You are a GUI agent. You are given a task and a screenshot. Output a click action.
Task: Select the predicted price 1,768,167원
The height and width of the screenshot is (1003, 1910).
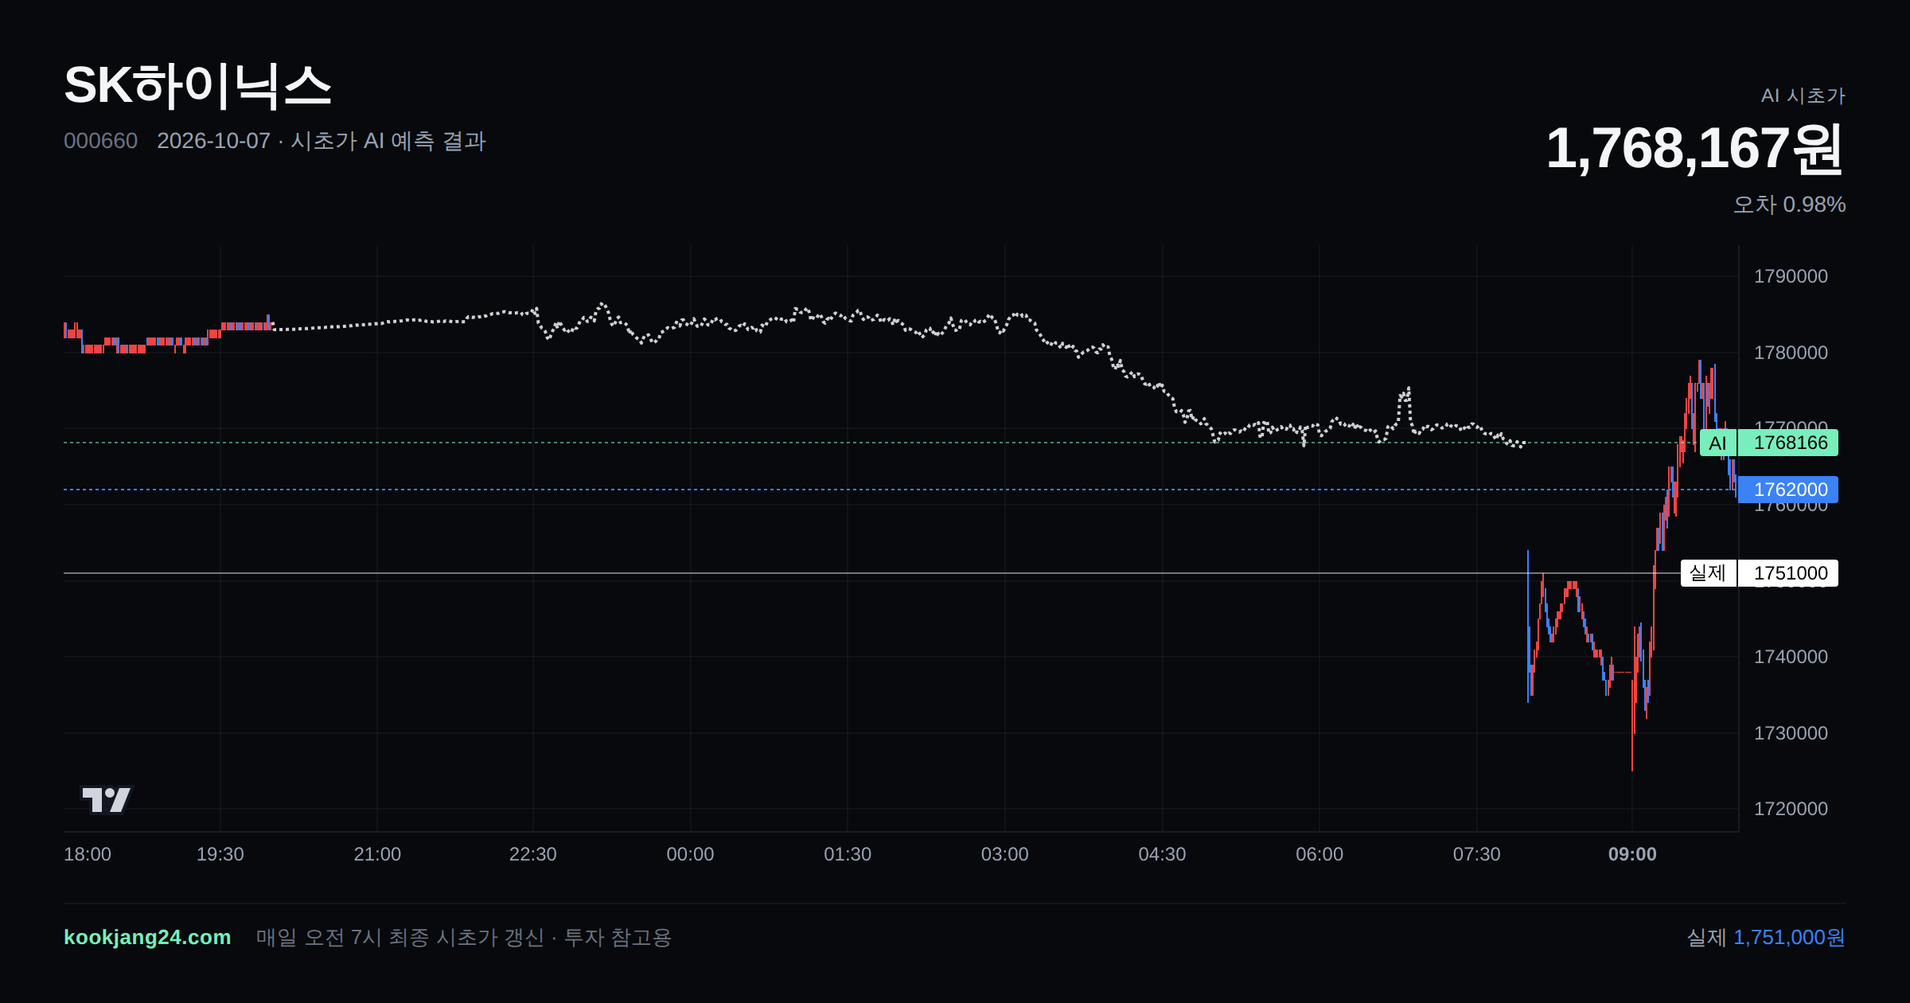(1694, 149)
